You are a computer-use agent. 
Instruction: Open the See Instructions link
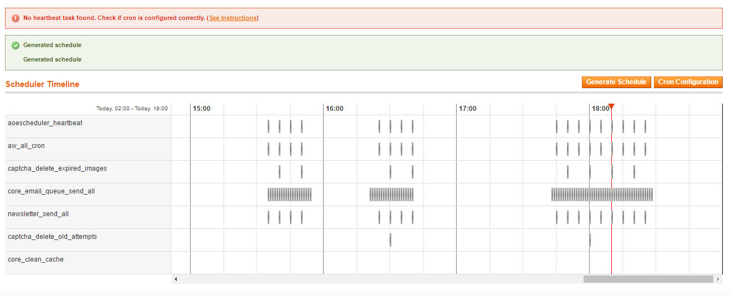(233, 18)
